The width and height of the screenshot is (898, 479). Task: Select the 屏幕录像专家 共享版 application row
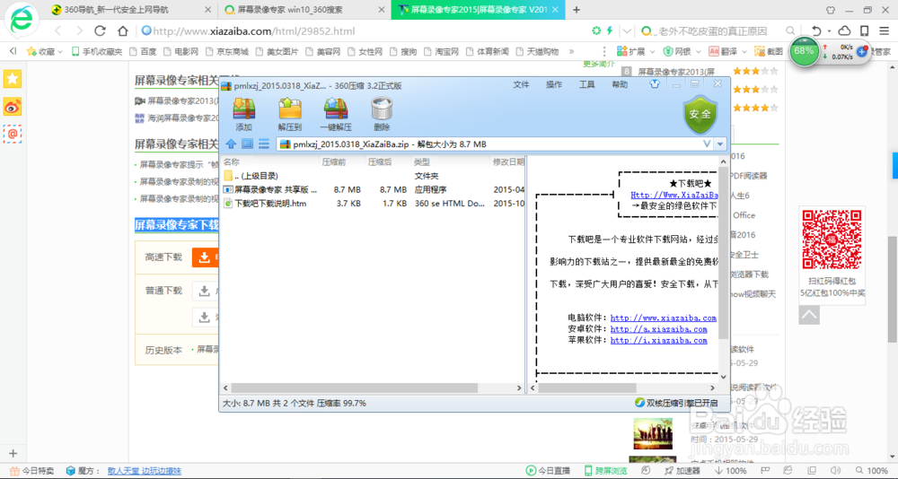coord(374,189)
